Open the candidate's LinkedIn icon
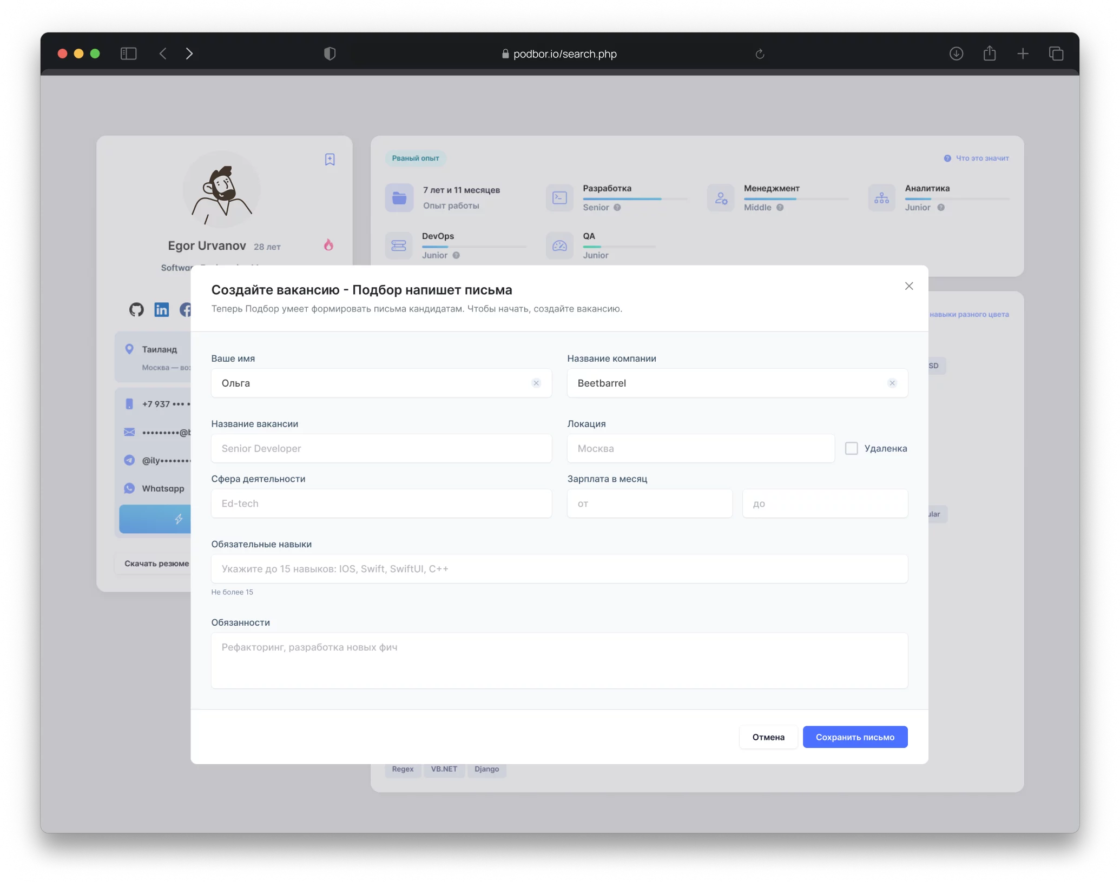This screenshot has height=882, width=1120. (x=161, y=309)
